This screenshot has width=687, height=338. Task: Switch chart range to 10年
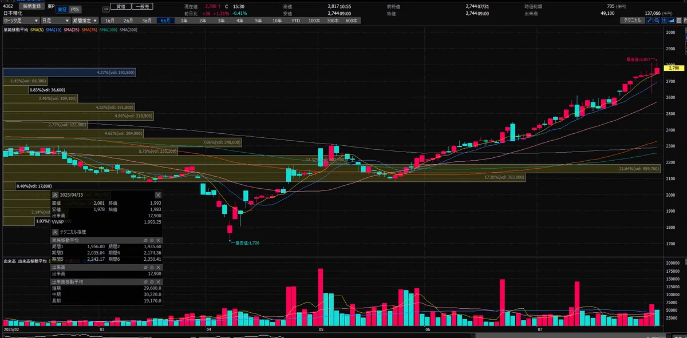pos(277,20)
